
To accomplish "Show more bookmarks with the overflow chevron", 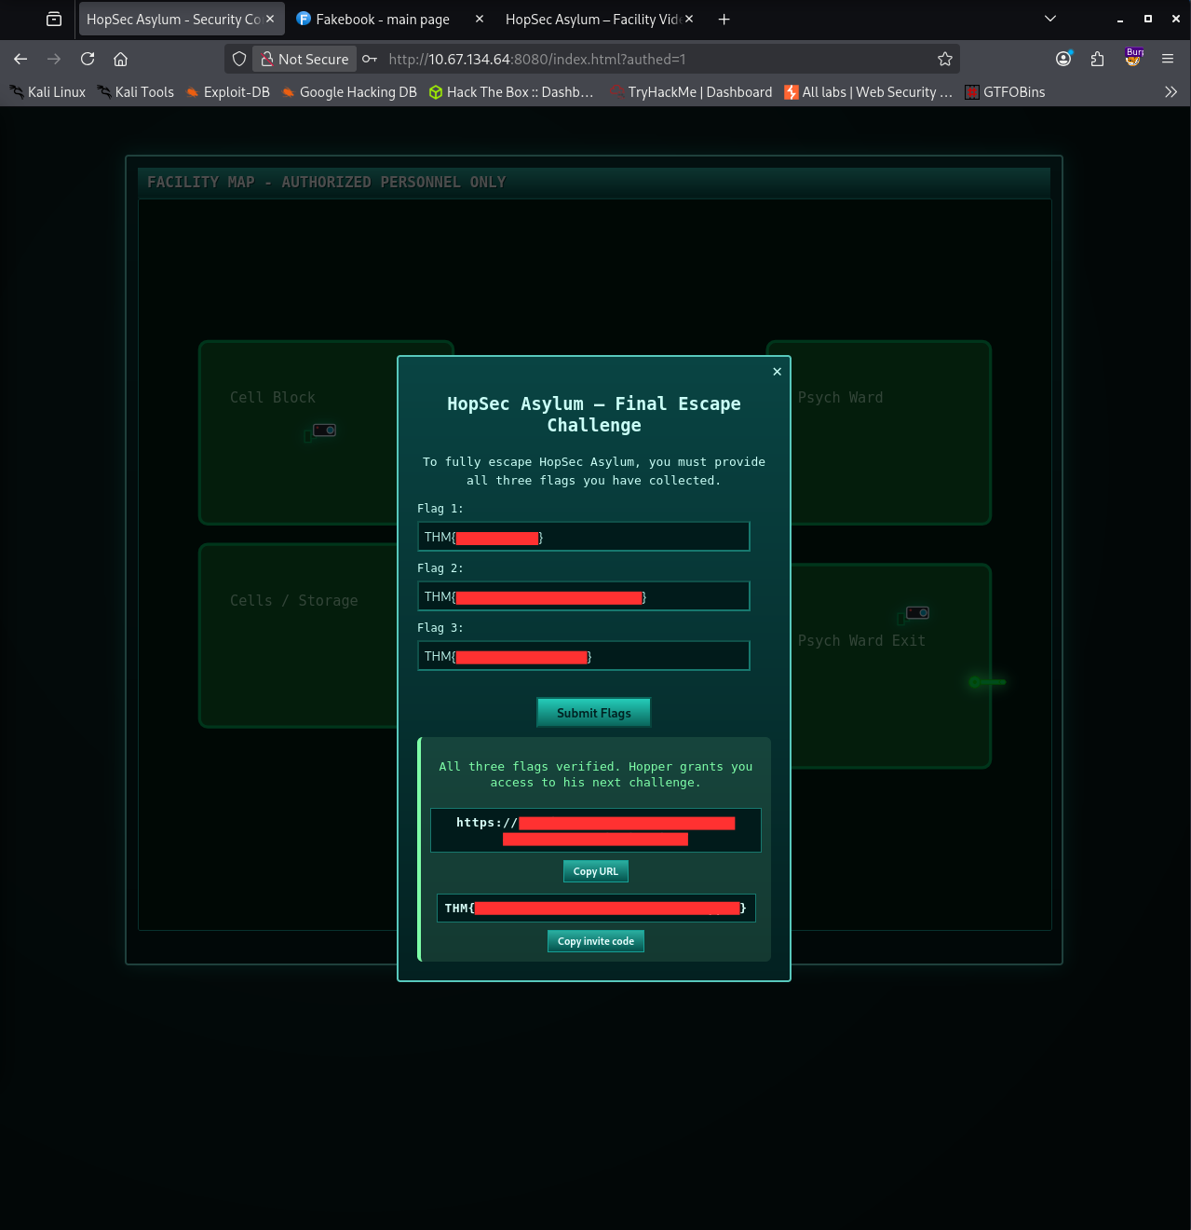I will [1171, 92].
